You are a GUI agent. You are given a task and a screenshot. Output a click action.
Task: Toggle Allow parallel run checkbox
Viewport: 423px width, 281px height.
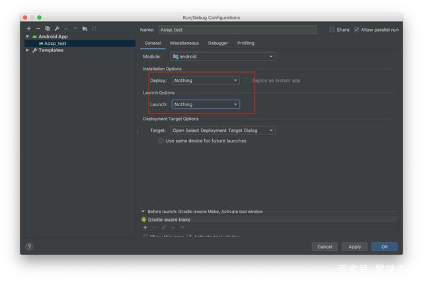coord(356,30)
